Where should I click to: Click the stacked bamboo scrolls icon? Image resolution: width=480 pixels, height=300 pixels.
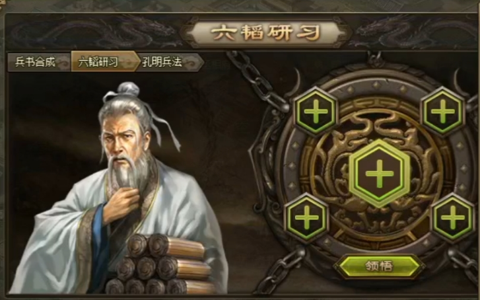(159, 264)
